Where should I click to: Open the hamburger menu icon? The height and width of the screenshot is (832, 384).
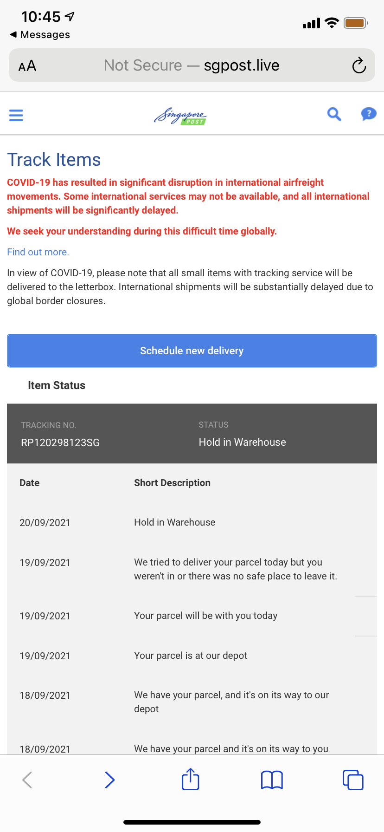pyautogui.click(x=16, y=115)
